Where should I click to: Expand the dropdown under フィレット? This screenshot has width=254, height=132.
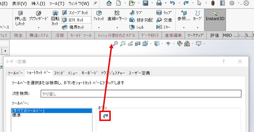pos(99,28)
